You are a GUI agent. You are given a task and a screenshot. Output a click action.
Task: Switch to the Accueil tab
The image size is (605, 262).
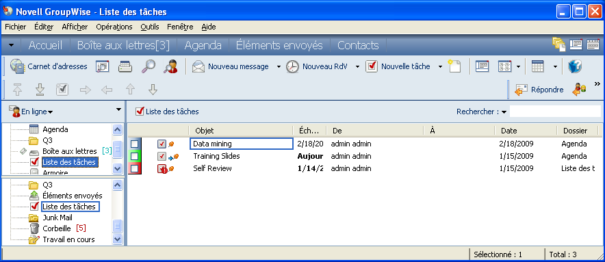tap(45, 46)
